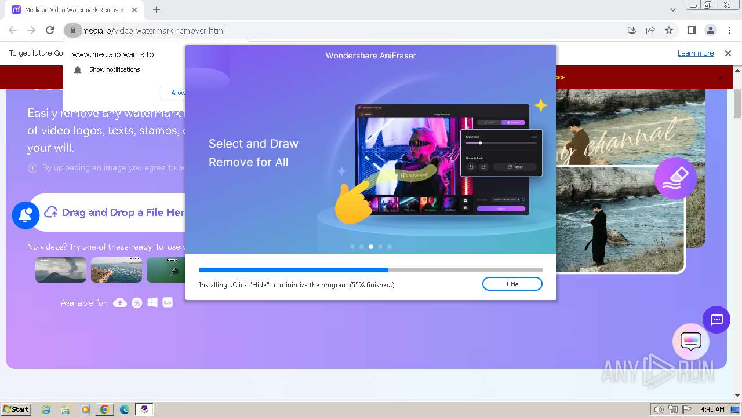Viewport: 742px width, 417px height.
Task: Open media player from taskbar
Action: (85, 409)
